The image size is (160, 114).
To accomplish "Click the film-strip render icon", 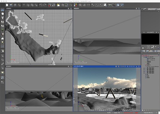I will [110, 5].
